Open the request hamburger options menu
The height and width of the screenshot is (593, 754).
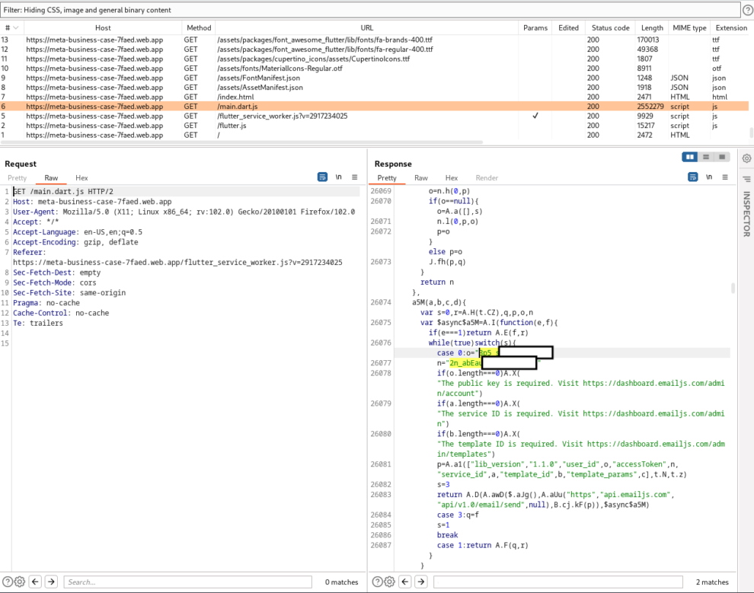click(x=355, y=177)
